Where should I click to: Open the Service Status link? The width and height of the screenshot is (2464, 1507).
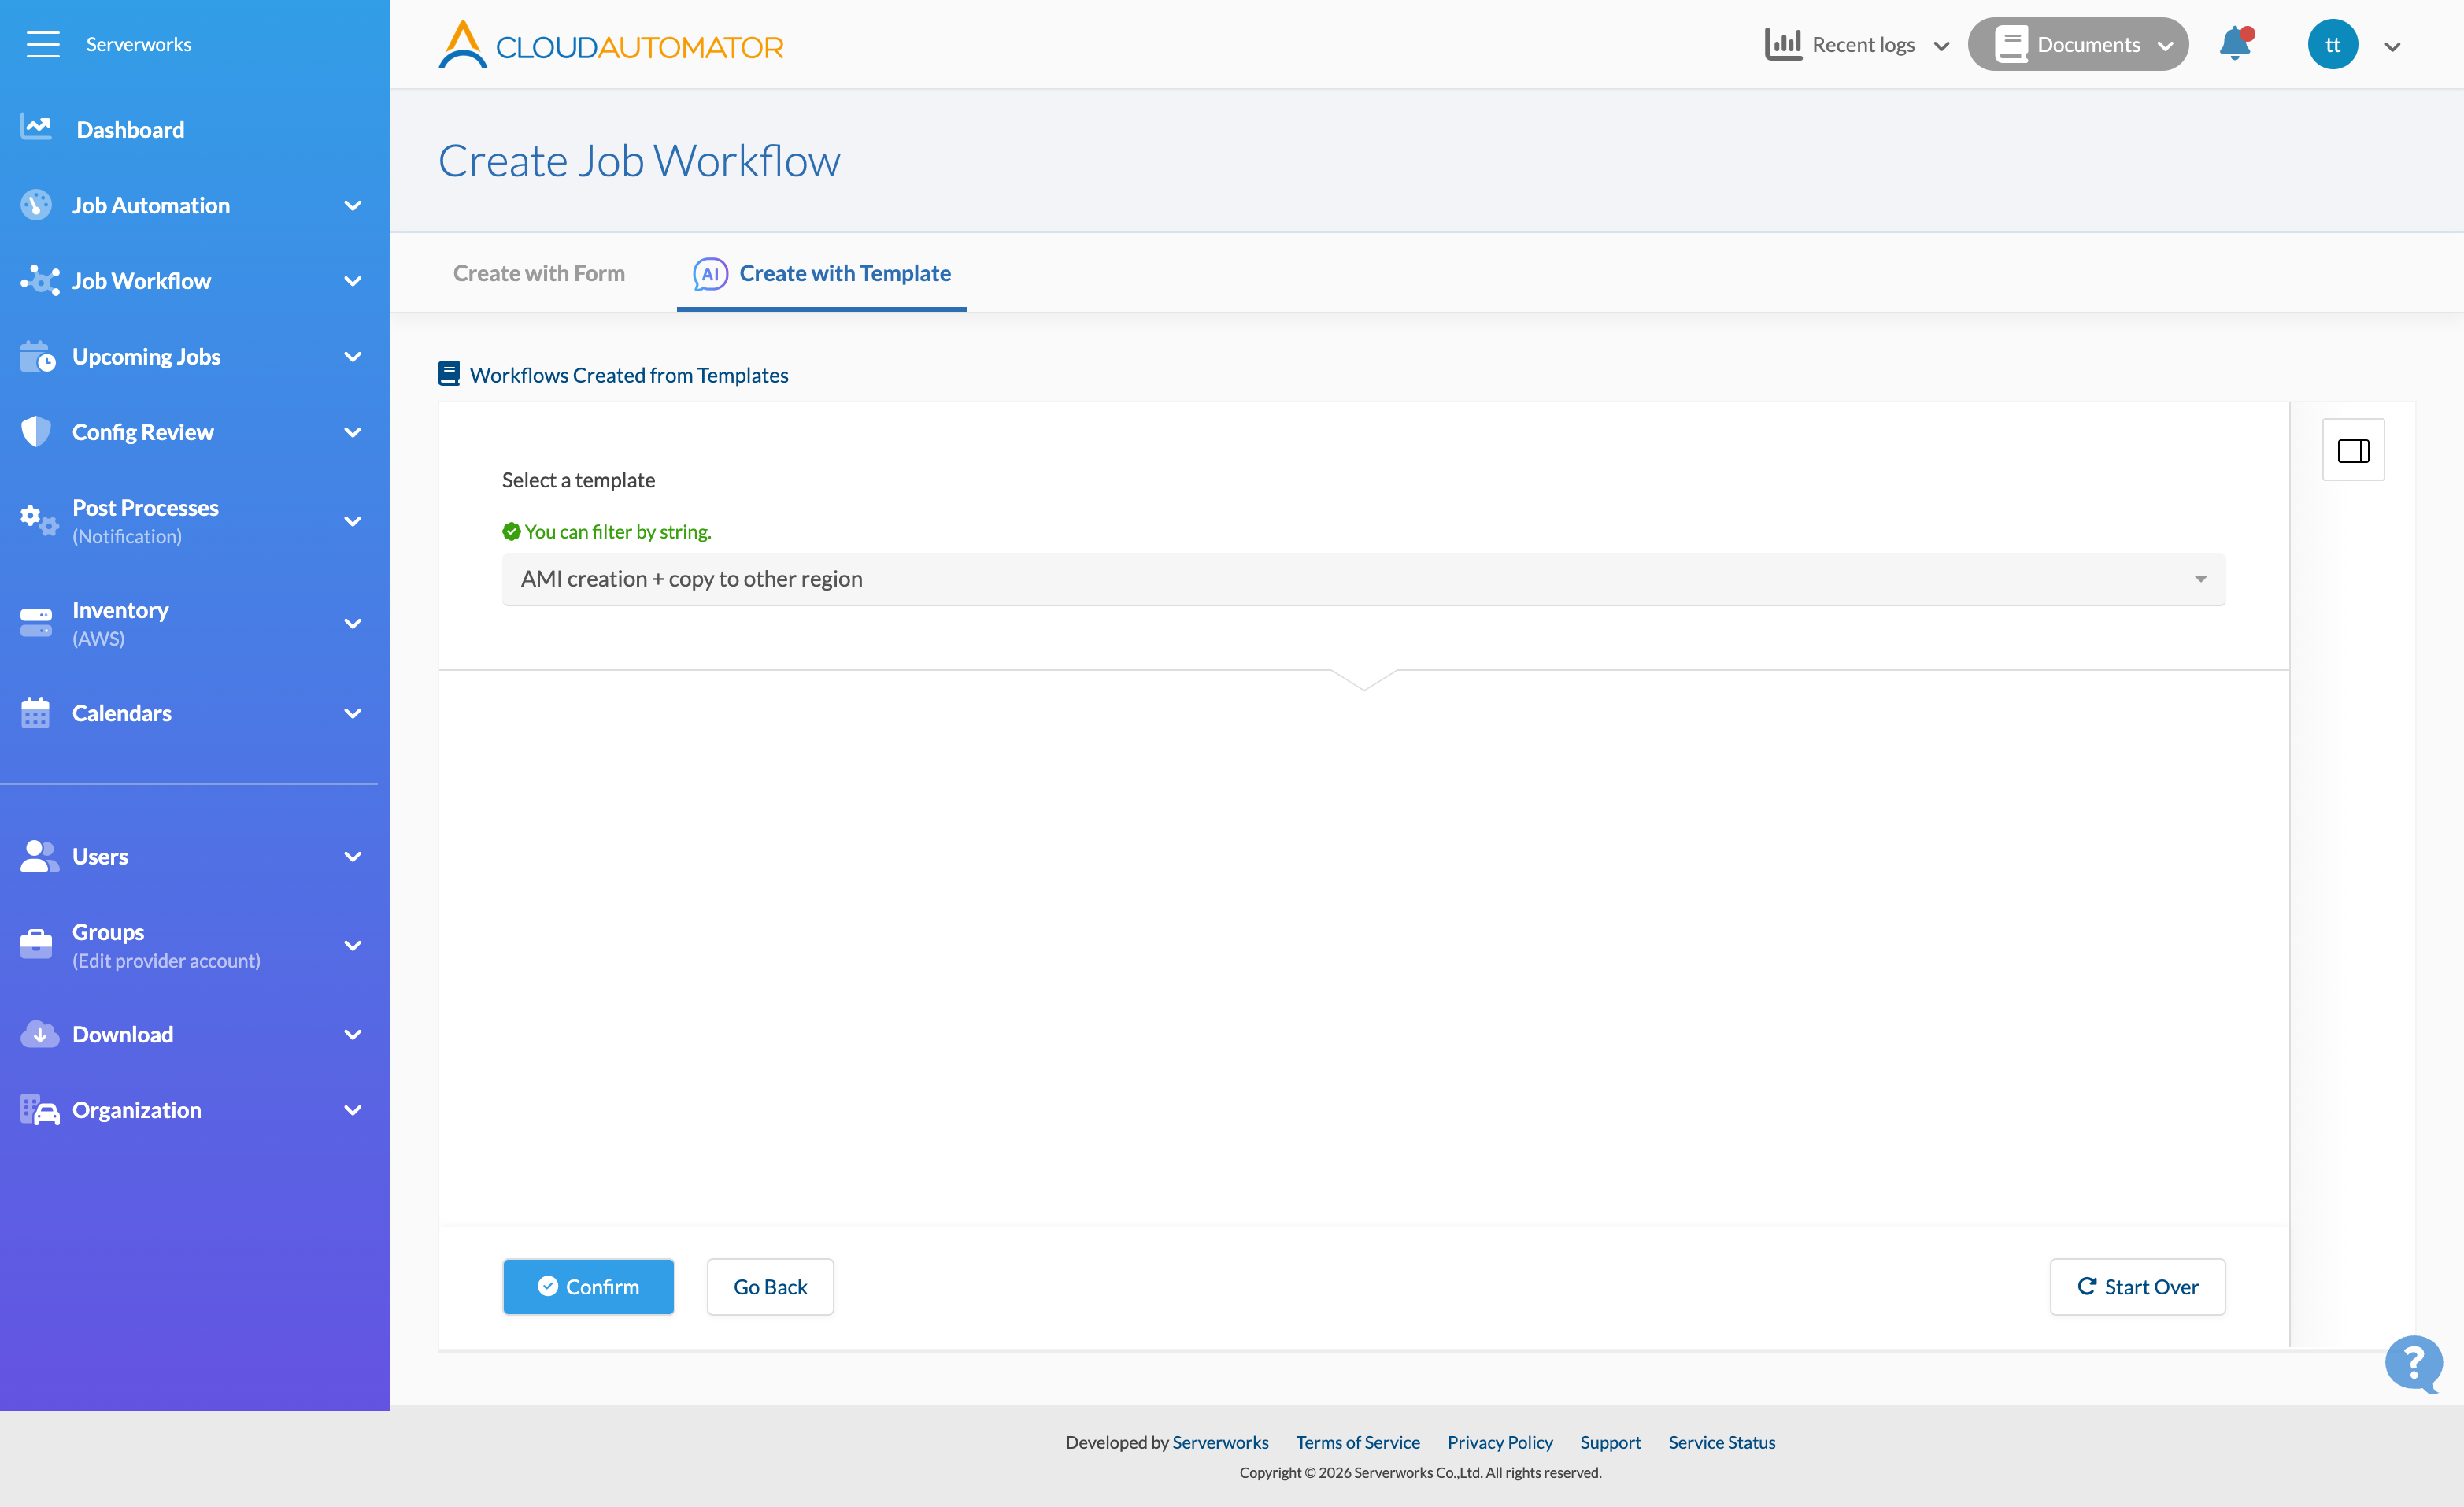1722,1442
